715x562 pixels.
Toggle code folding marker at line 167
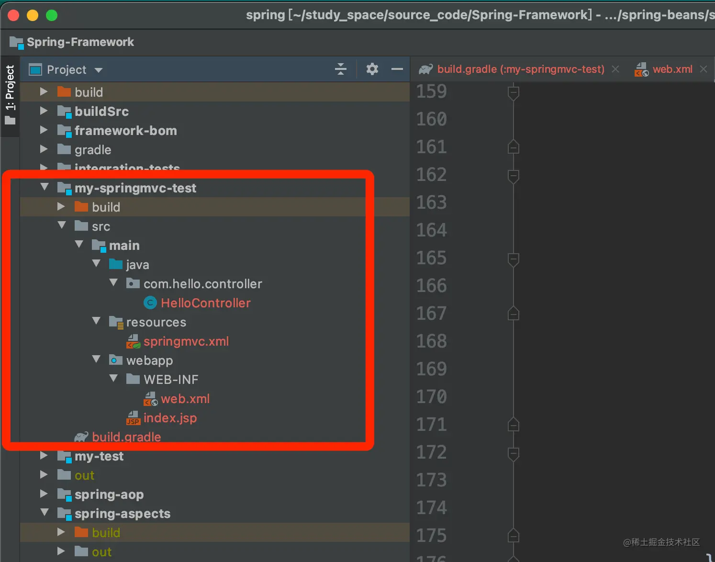[514, 314]
